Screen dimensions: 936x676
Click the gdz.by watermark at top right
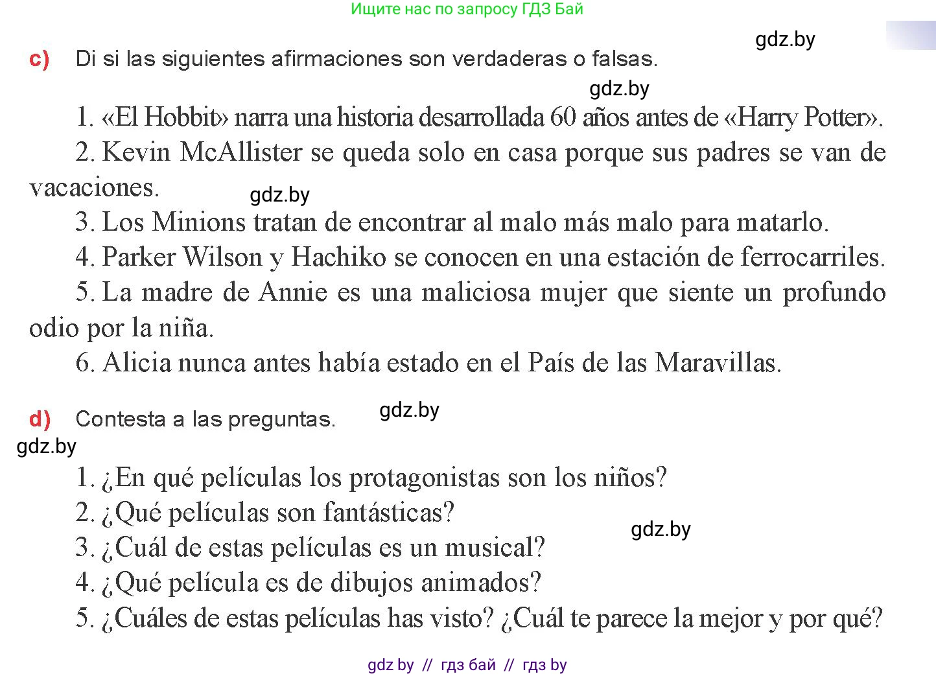pyautogui.click(x=785, y=40)
